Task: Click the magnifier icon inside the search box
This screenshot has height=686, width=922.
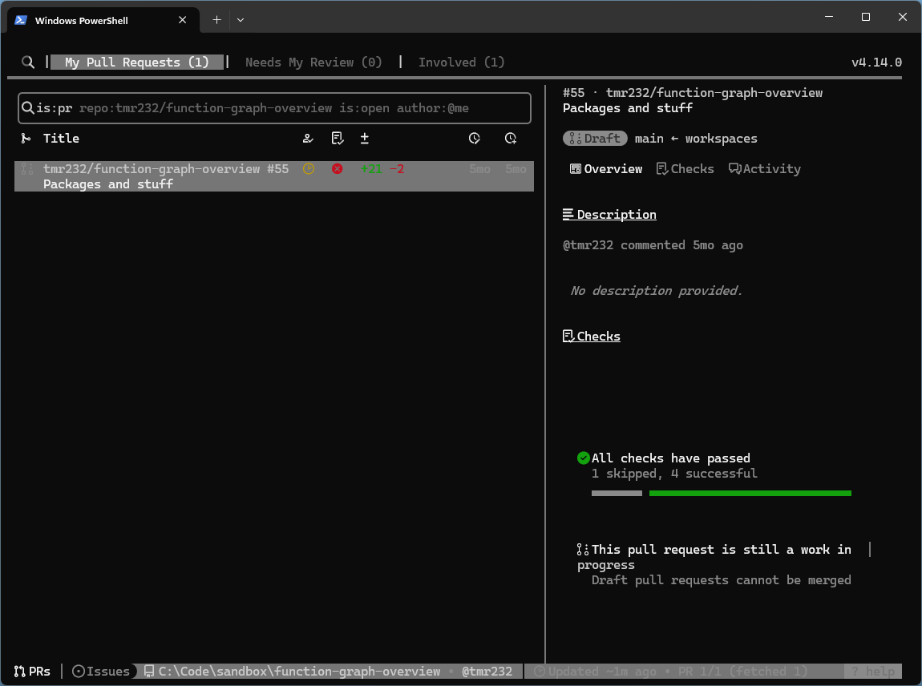Action: pyautogui.click(x=27, y=107)
